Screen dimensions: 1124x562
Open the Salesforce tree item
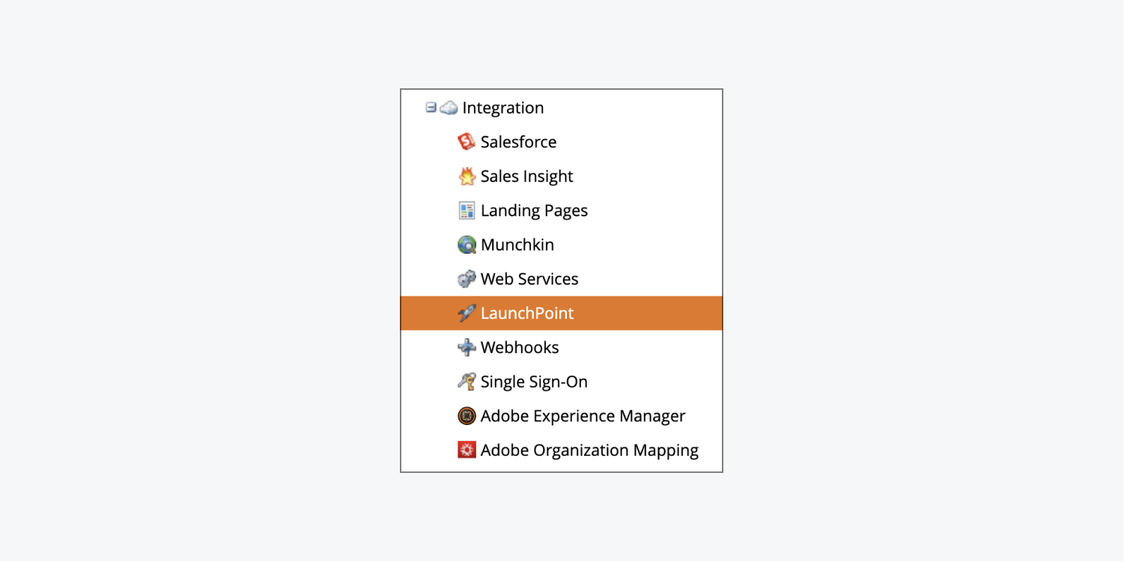(518, 142)
